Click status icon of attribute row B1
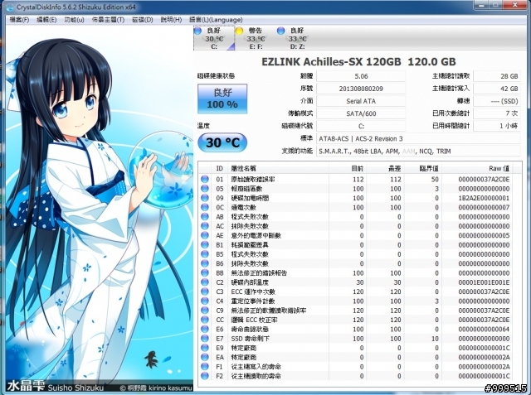 point(205,244)
